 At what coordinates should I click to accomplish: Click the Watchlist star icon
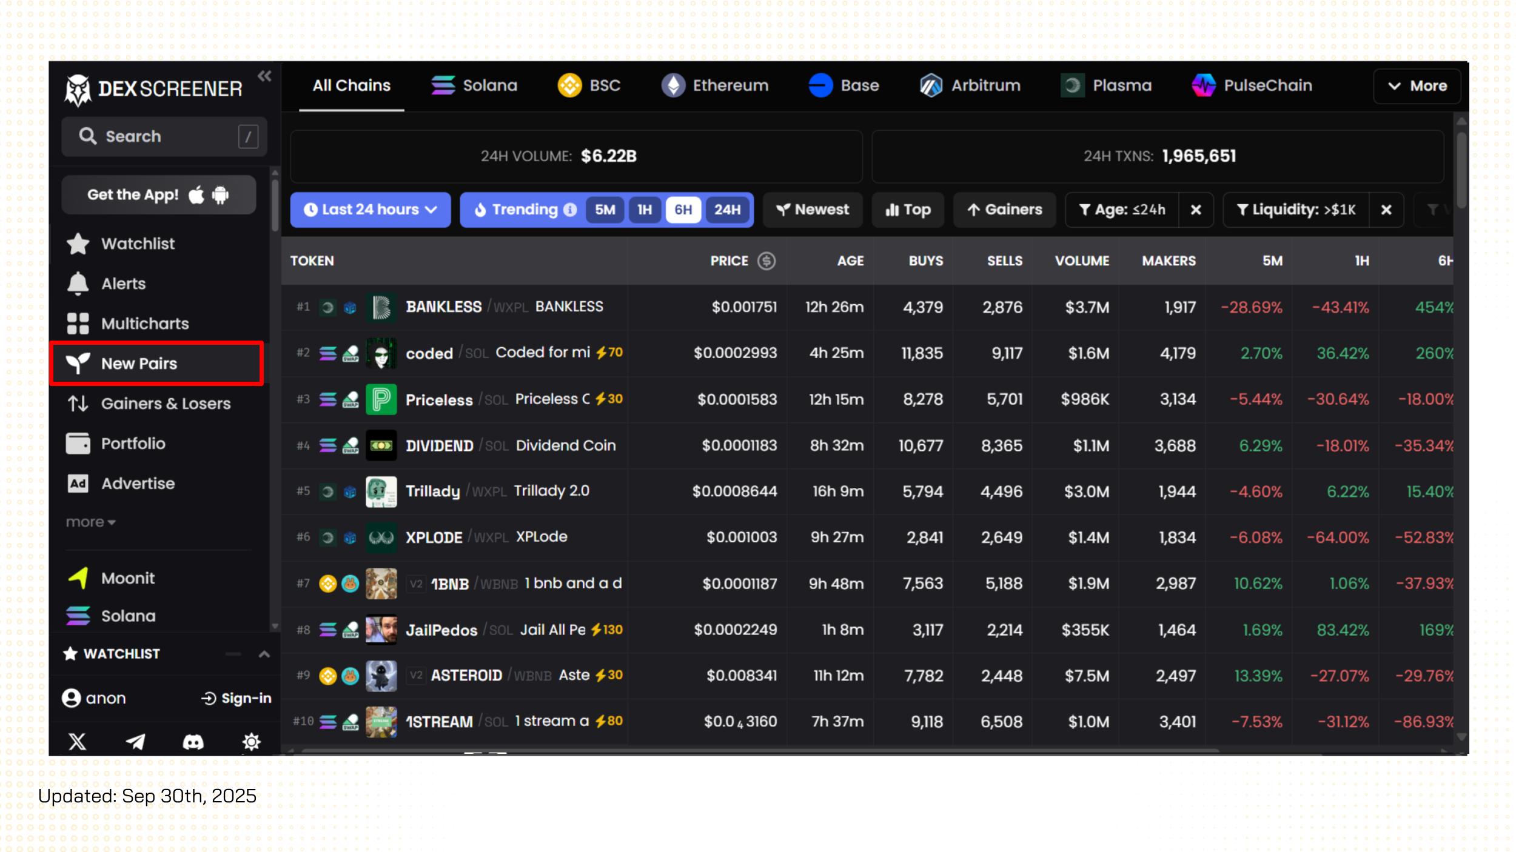tap(78, 244)
